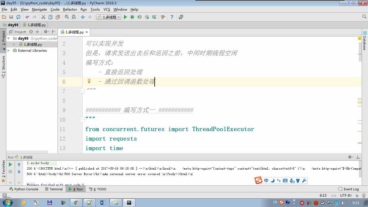Hide the Run panel via minimize icon
This screenshot has height=207, width=368.
pos(358,157)
